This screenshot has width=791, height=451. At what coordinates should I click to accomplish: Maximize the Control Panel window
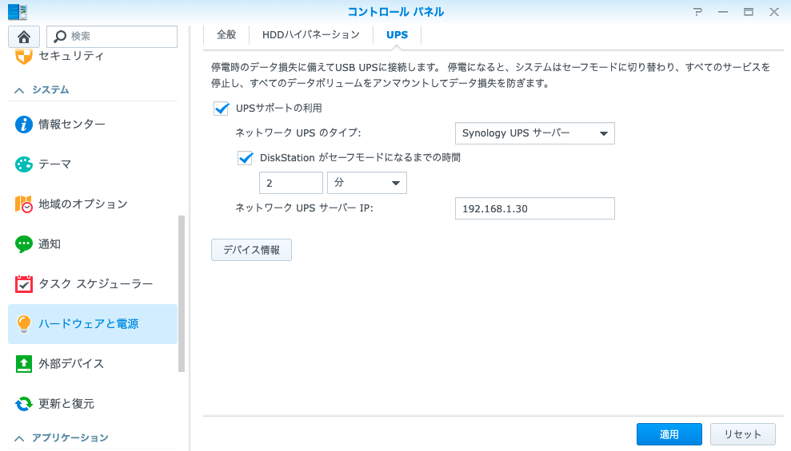click(x=749, y=12)
